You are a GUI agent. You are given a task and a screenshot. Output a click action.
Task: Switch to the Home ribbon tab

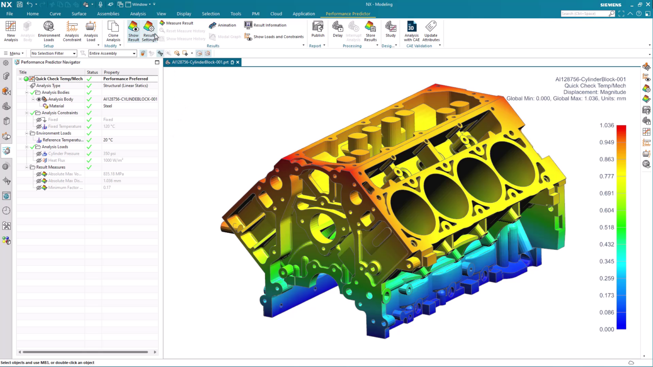pos(33,14)
